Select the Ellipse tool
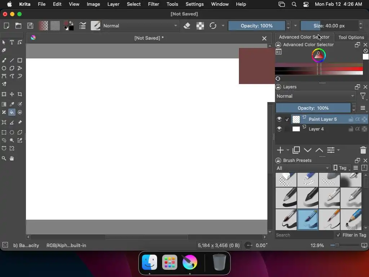The image size is (369, 277). (x=4, y=68)
